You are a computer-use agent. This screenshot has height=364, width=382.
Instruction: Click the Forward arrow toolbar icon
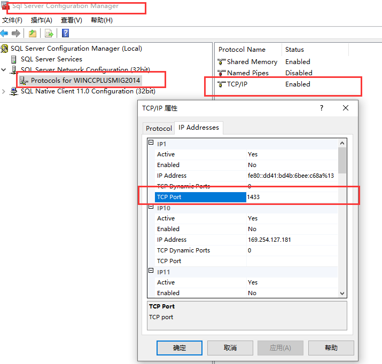[16, 33]
